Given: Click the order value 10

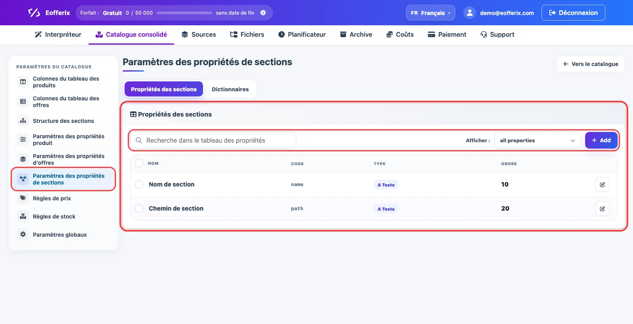Looking at the screenshot, I should click(x=505, y=185).
